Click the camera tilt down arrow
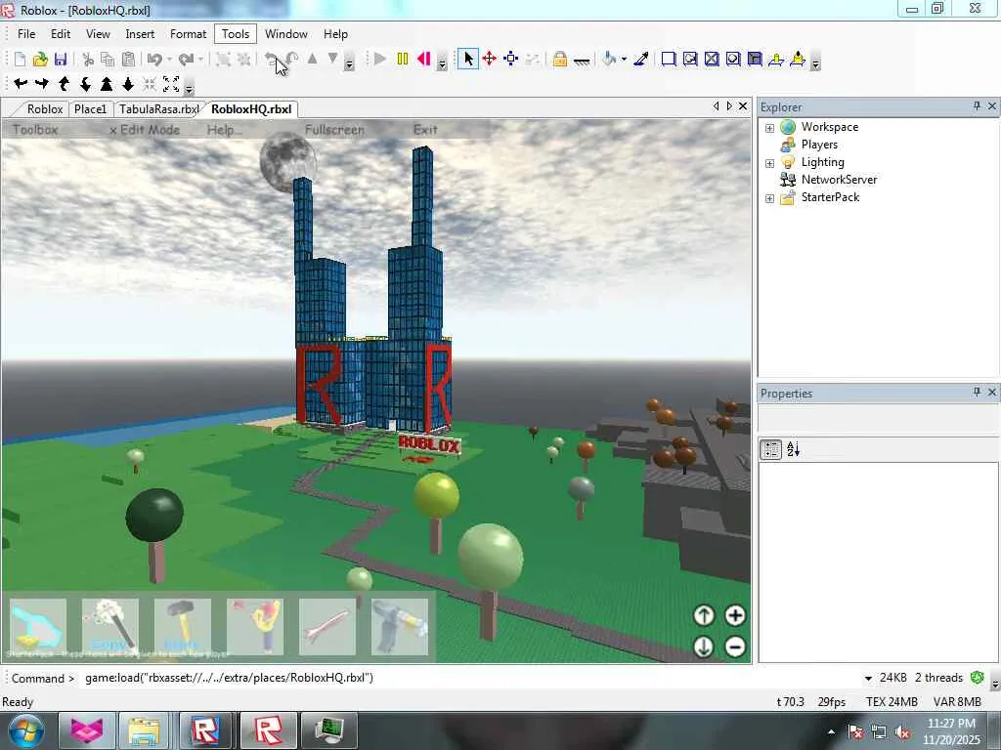Viewport: 1001px width, 750px height. point(85,84)
